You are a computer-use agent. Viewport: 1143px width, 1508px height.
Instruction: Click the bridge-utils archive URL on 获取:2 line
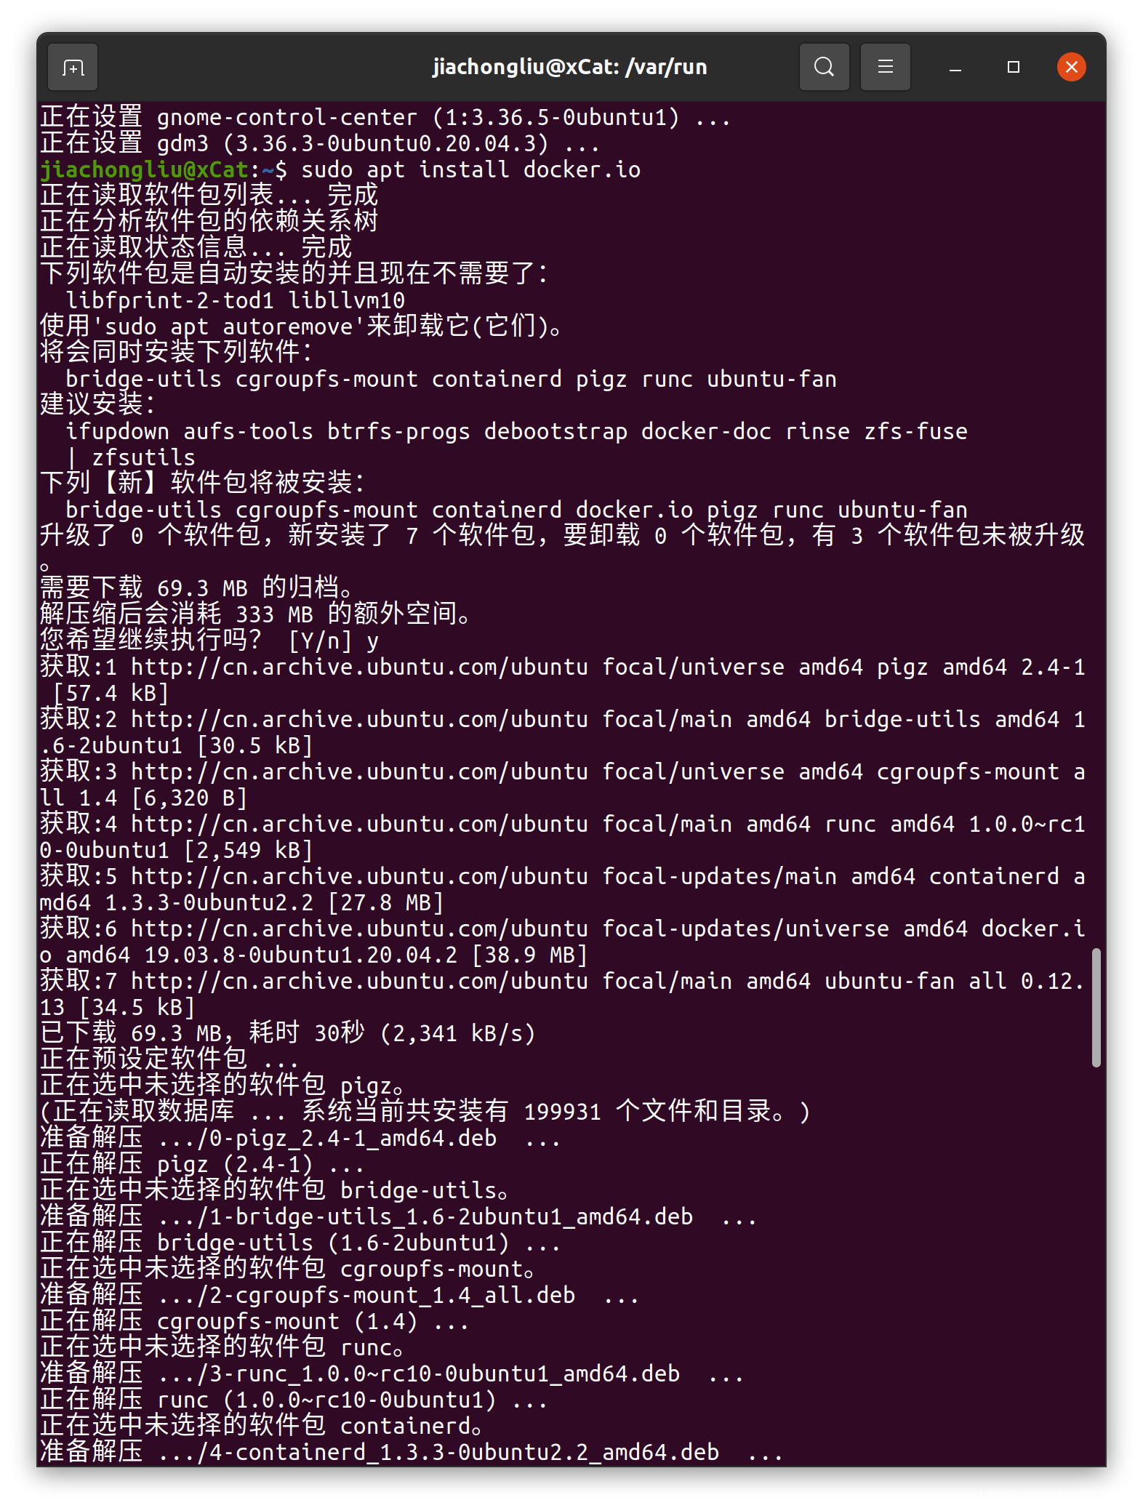359,719
